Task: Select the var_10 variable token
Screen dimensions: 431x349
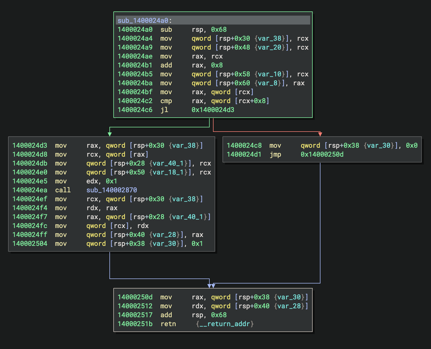Action: (269, 74)
